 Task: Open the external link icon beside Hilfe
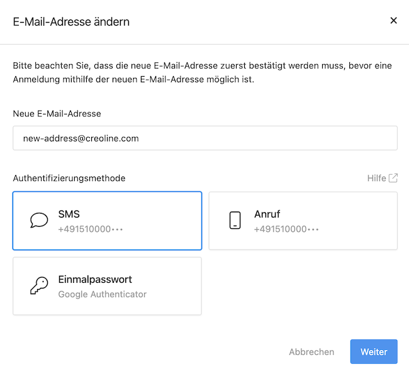tap(393, 178)
